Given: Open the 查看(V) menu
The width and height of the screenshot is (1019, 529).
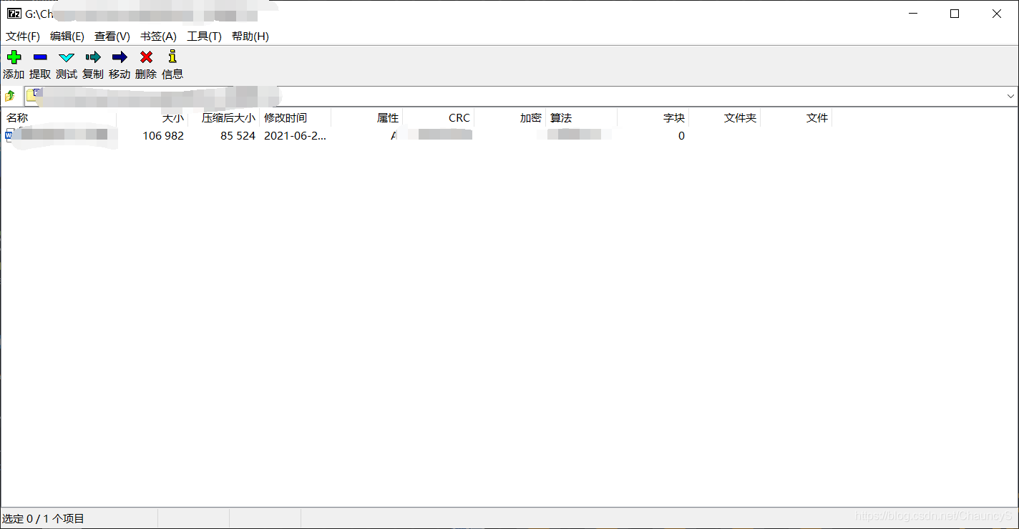Looking at the screenshot, I should click(x=112, y=37).
